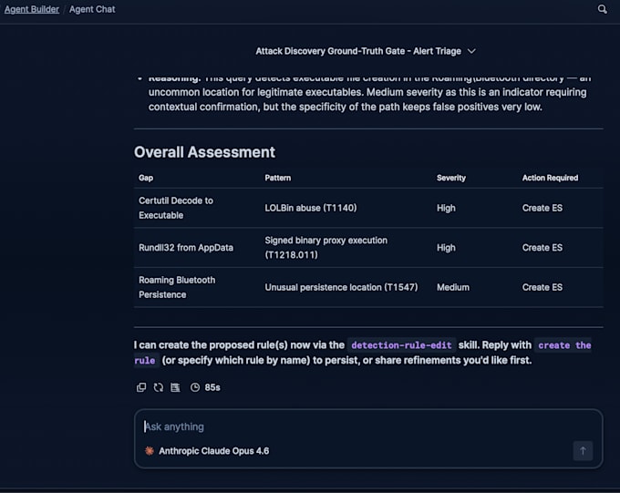Click the Action Required column header
620x493 pixels.
point(550,178)
